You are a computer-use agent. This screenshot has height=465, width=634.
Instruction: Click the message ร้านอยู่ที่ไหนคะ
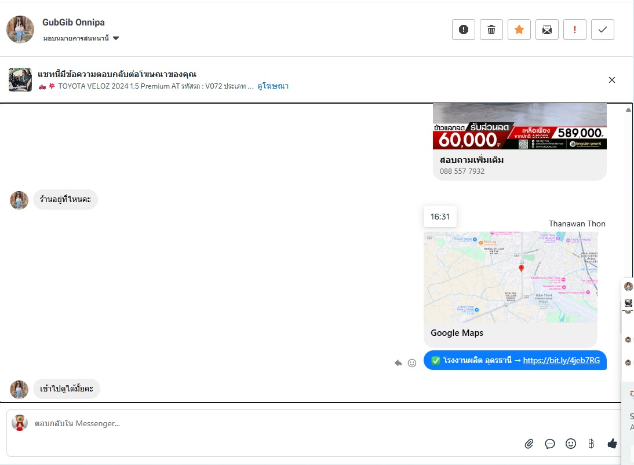pos(65,199)
